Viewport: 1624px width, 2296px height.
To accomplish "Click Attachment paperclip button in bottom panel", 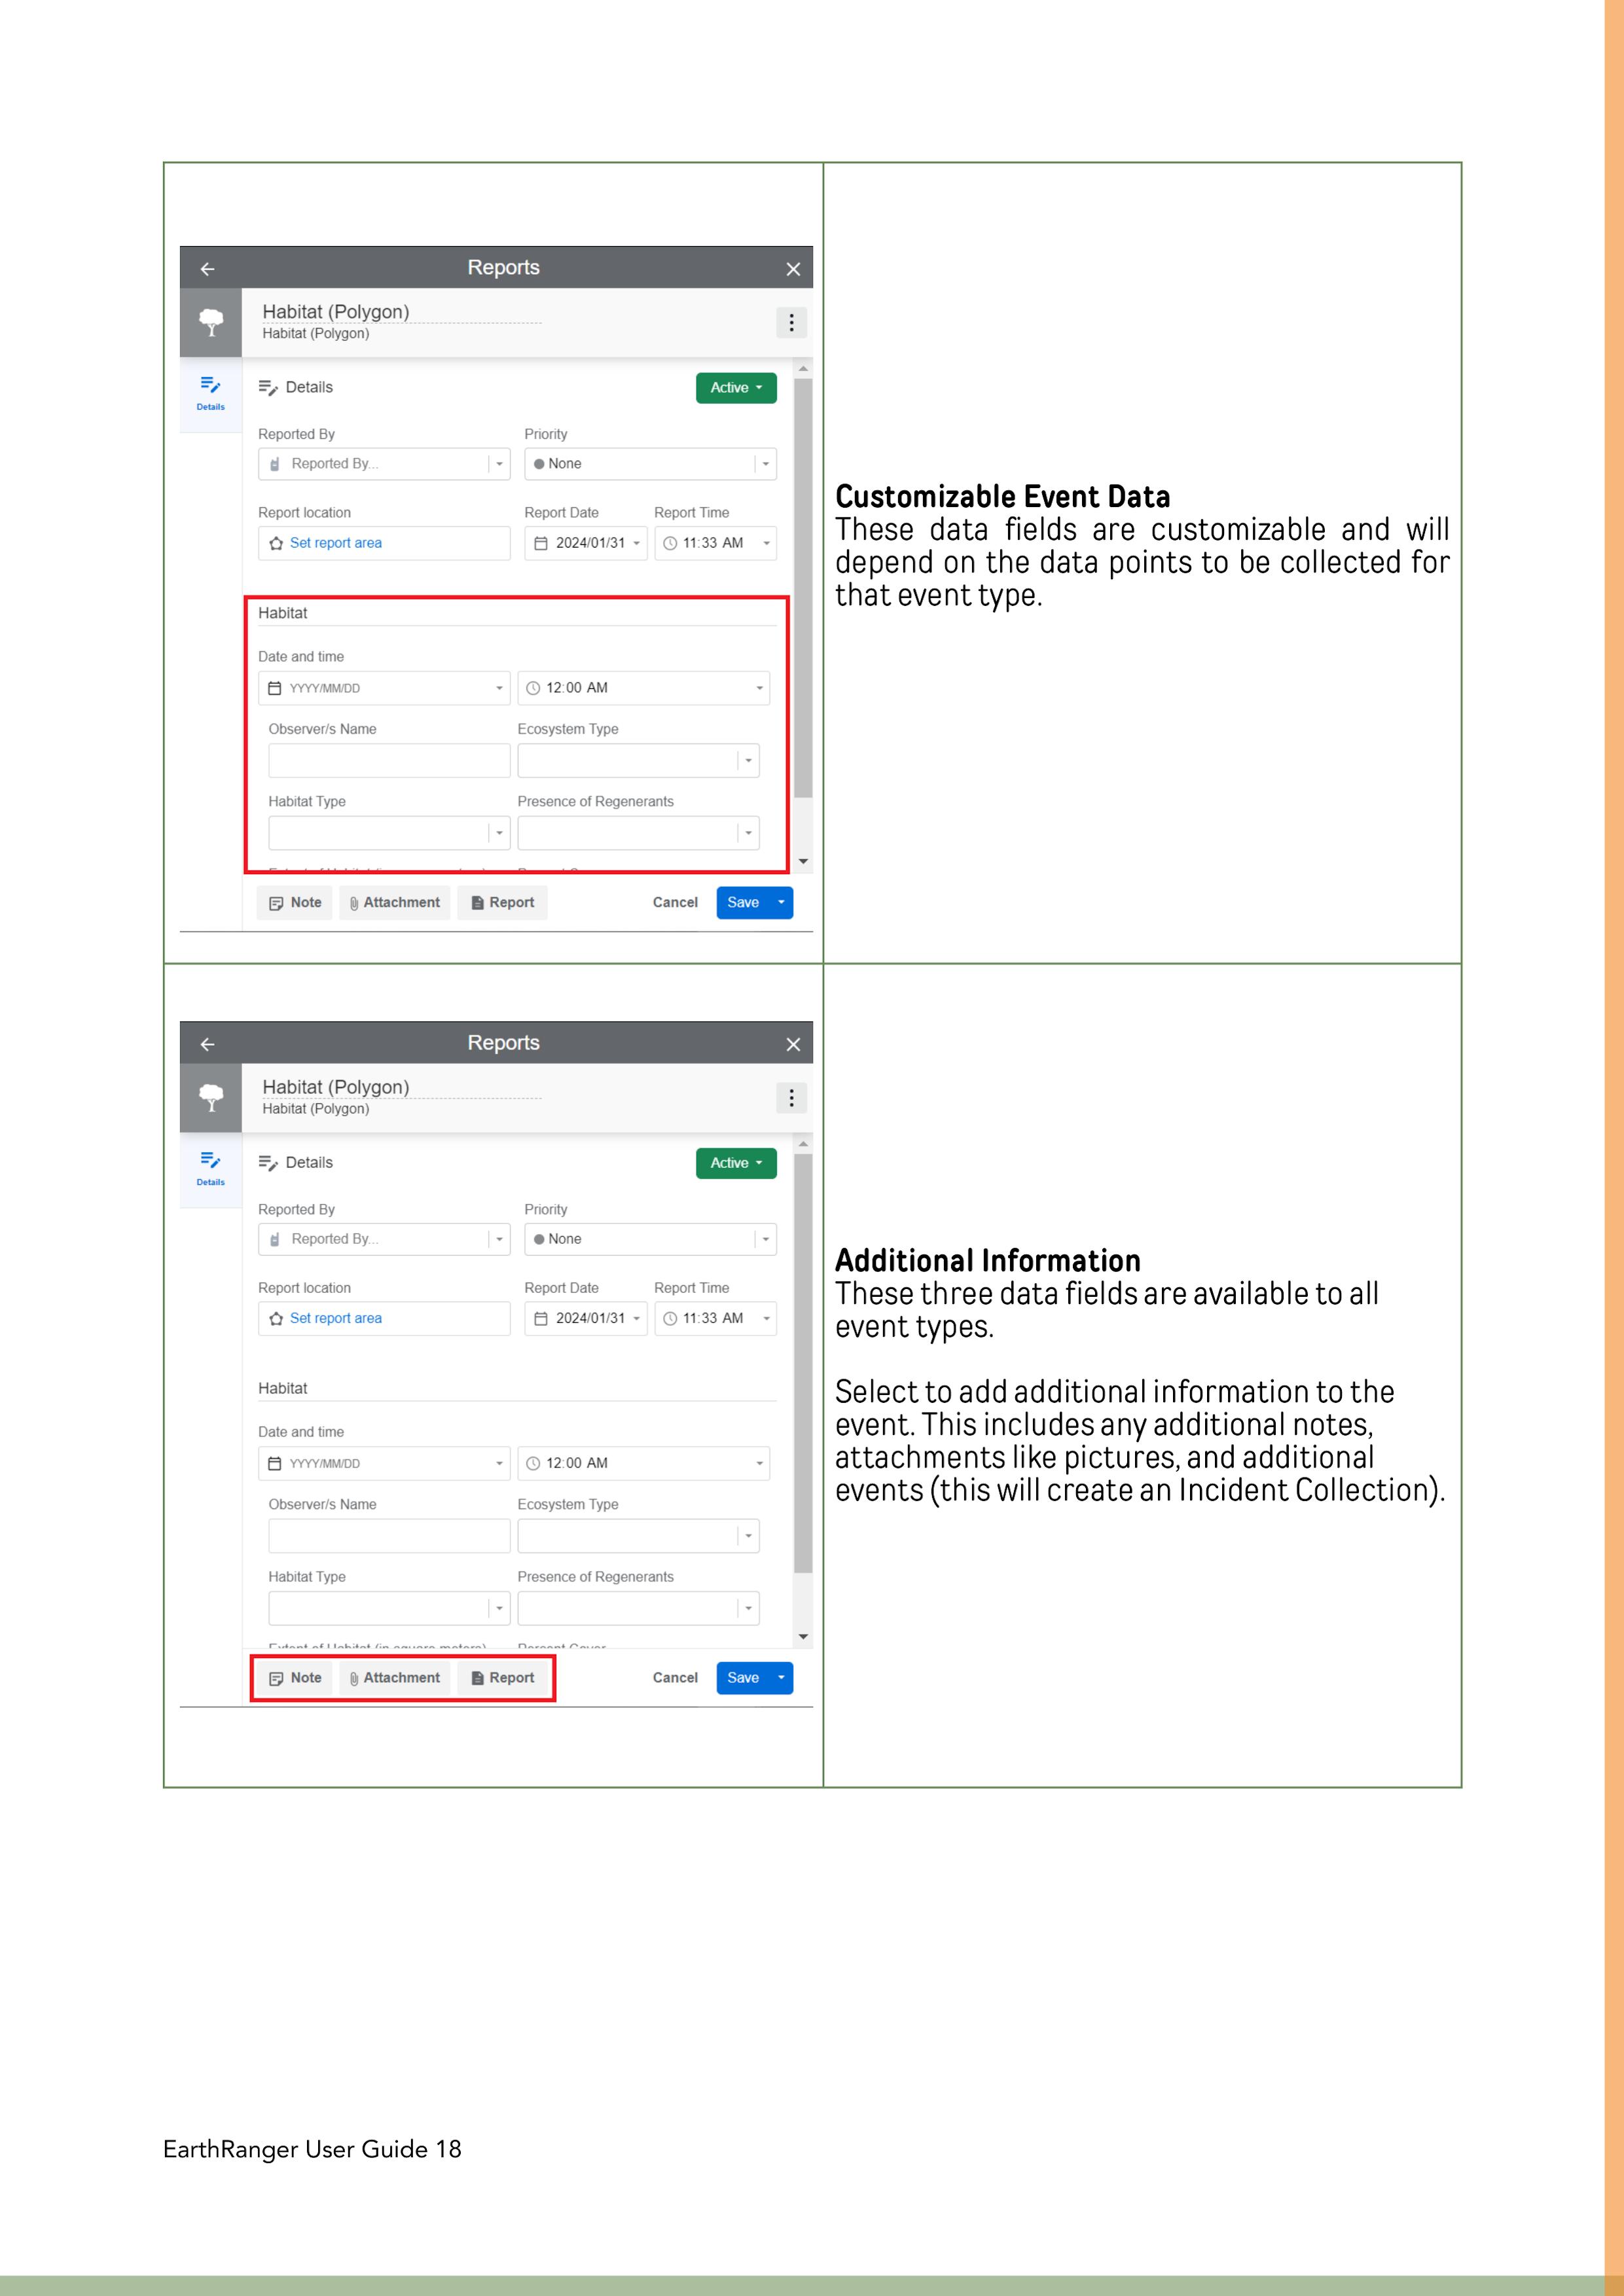I will coord(394,1677).
